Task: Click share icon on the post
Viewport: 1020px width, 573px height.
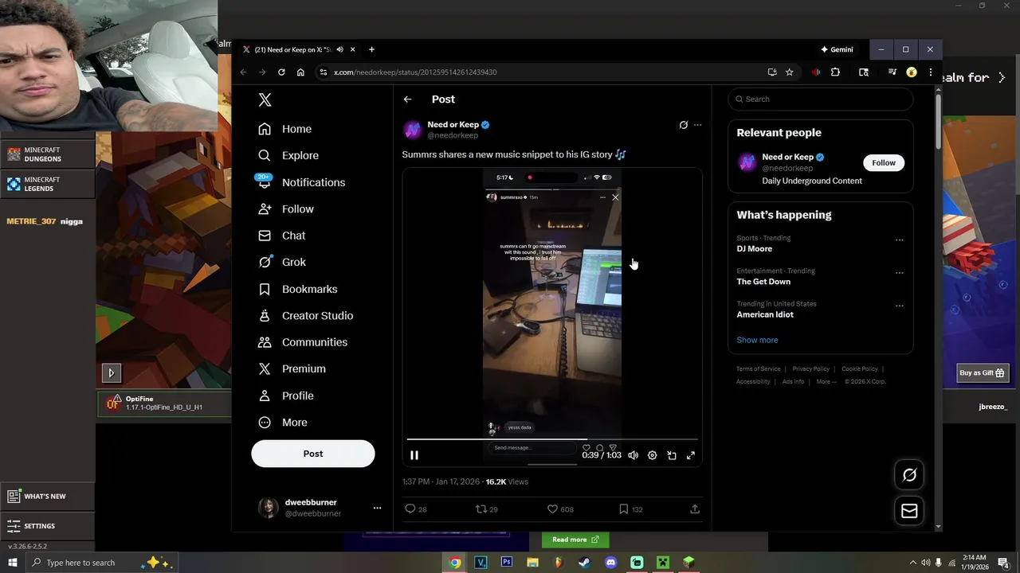Action: pos(695,509)
